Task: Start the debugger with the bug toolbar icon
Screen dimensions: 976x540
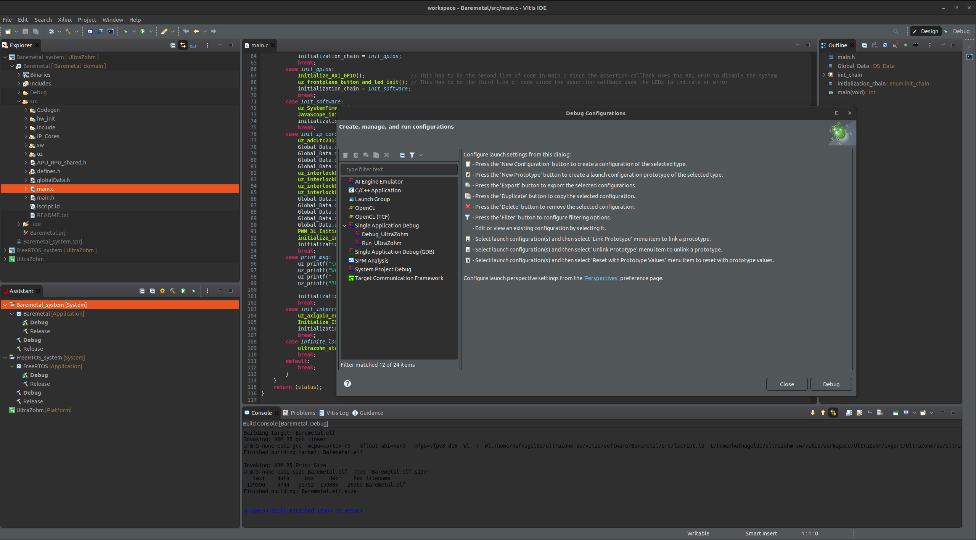Action: [x=126, y=31]
